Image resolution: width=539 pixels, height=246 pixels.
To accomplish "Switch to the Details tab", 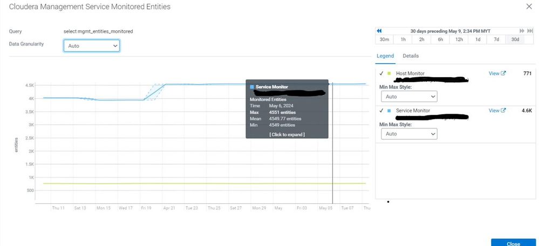I will click(x=411, y=56).
